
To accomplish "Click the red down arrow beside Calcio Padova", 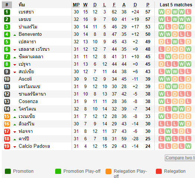I will [x=15, y=147].
